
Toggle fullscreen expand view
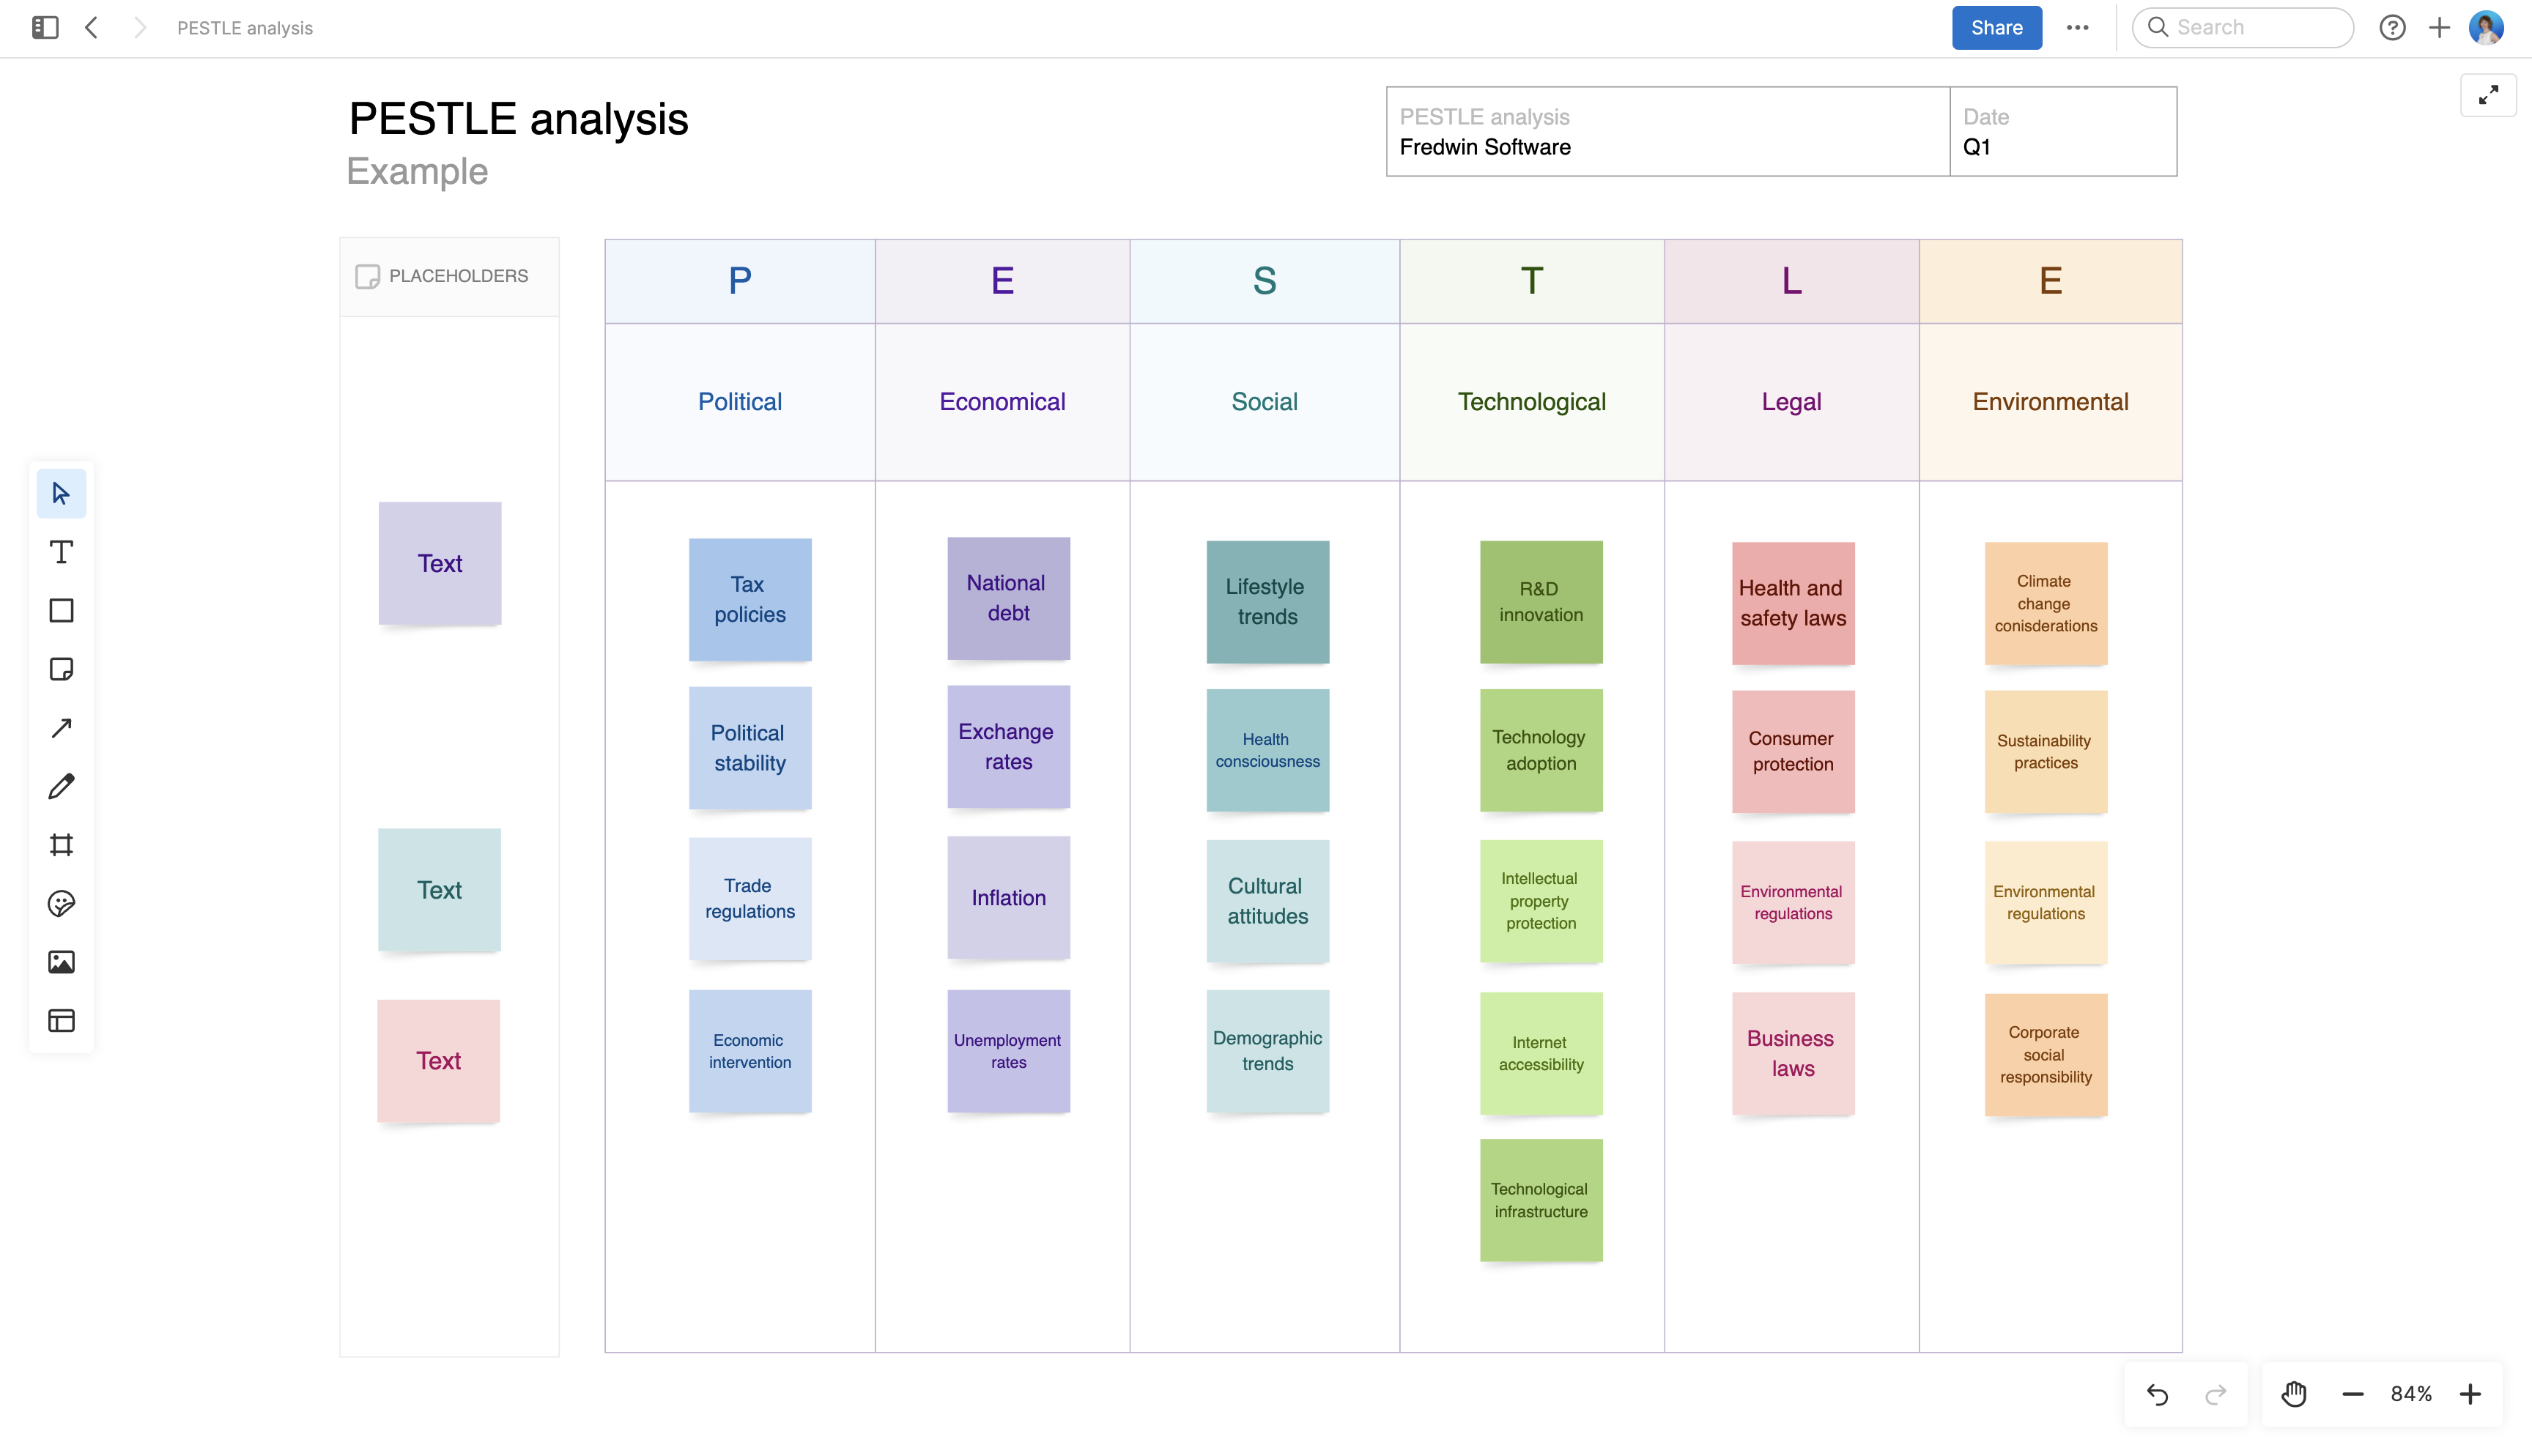(2488, 95)
